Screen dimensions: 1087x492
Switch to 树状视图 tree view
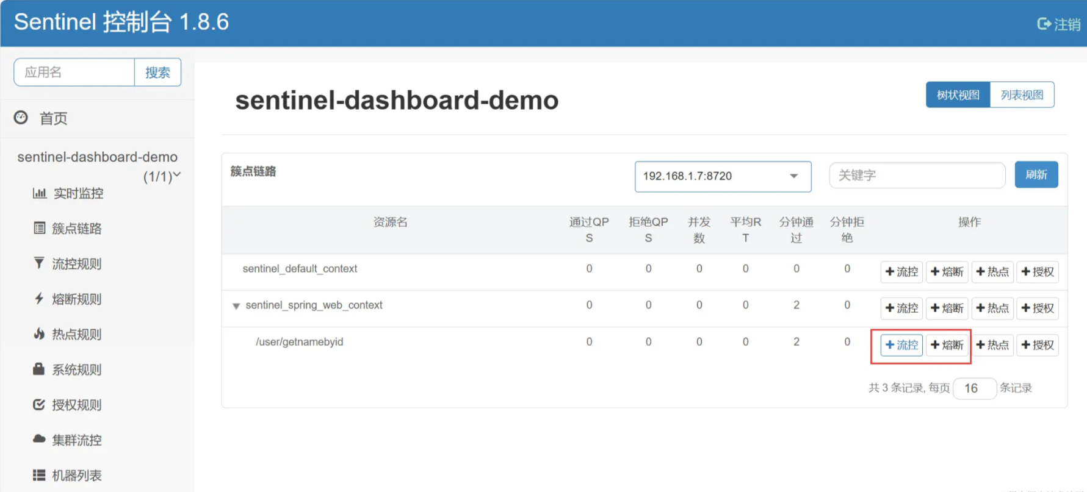pyautogui.click(x=958, y=94)
